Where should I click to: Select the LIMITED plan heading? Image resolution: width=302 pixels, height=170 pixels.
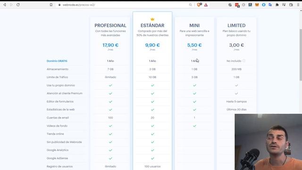[x=236, y=25]
